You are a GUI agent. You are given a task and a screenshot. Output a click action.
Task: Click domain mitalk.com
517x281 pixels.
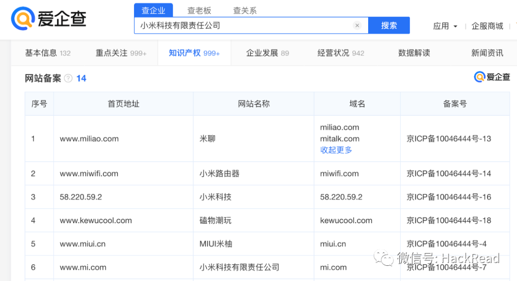pyautogui.click(x=339, y=139)
